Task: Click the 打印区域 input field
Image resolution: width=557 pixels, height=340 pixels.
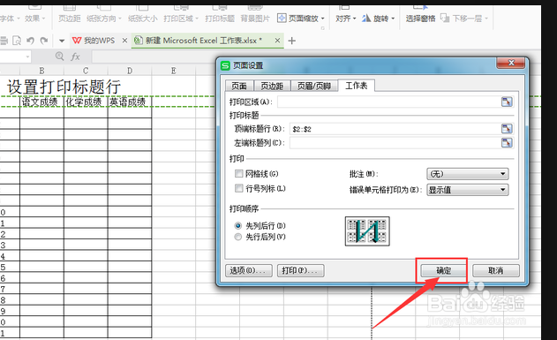Action: click(388, 102)
